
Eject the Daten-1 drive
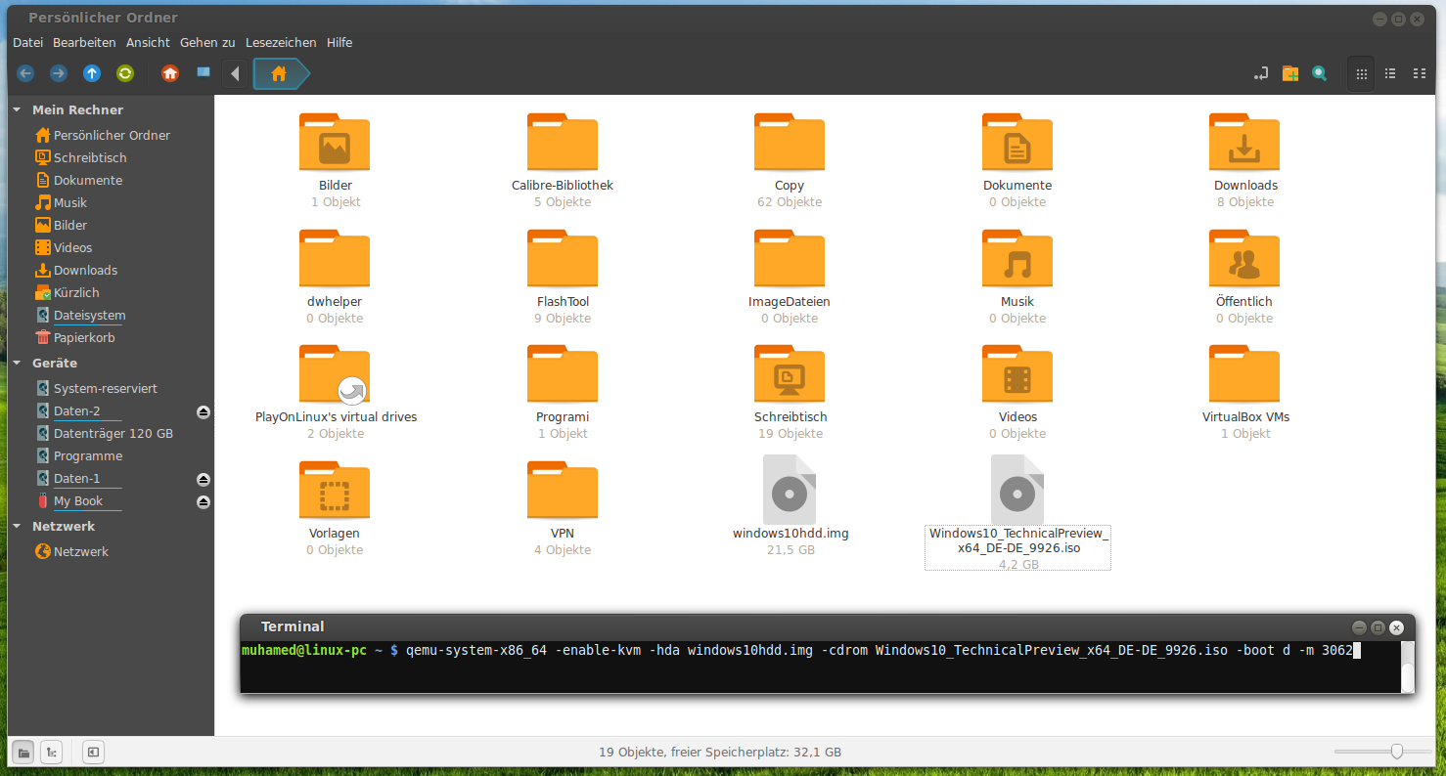tap(203, 480)
